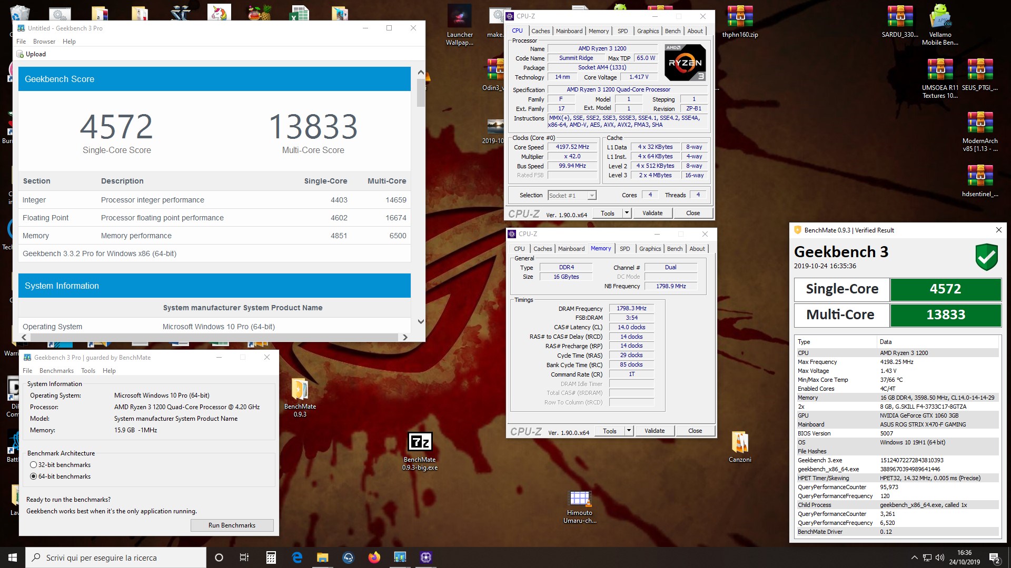The image size is (1011, 568).
Task: Launch Firefox from the taskbar
Action: (x=374, y=557)
